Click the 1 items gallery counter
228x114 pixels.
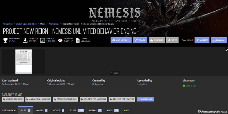(x=115, y=73)
